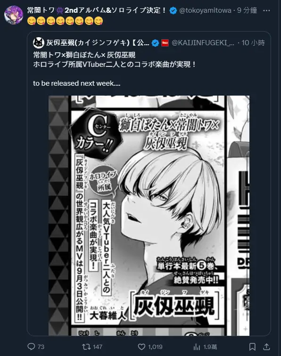Open the @KAIJINFUGEKI handle link
281x356 pixels.
(203, 43)
